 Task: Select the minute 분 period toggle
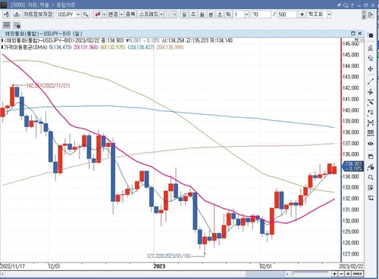tap(211, 14)
